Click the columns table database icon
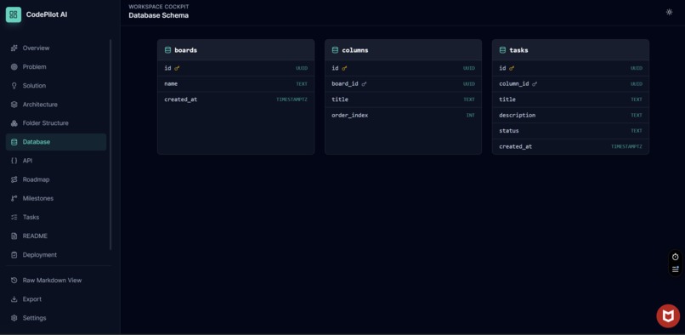The height and width of the screenshot is (335, 685). 335,50
